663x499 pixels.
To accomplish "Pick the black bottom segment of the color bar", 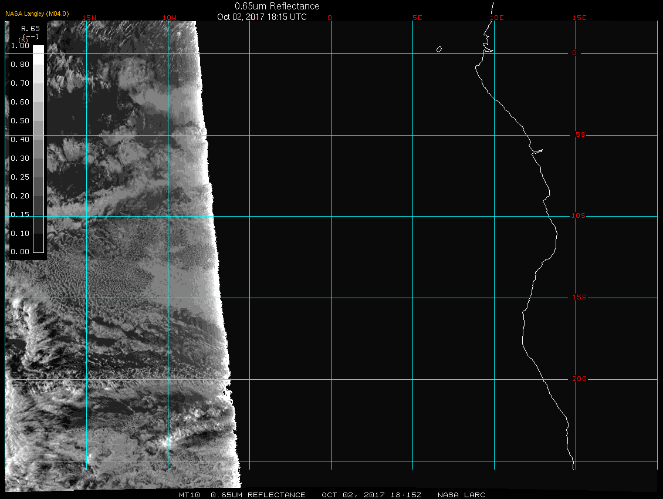I will tap(39, 243).
